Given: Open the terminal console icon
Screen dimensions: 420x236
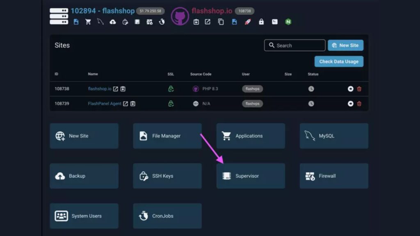Looking at the screenshot, I should [x=275, y=22].
